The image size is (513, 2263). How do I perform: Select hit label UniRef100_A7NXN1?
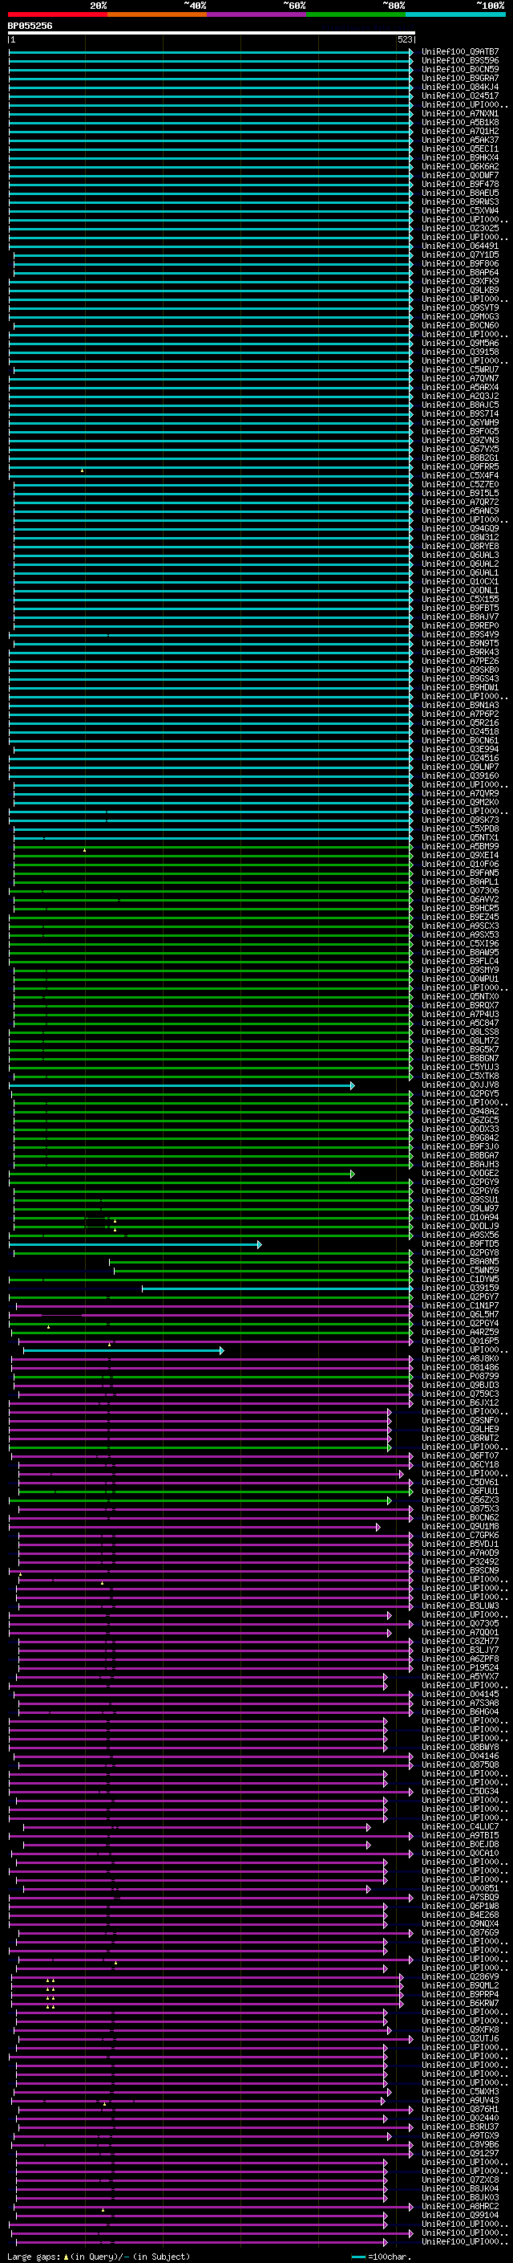pos(460,113)
